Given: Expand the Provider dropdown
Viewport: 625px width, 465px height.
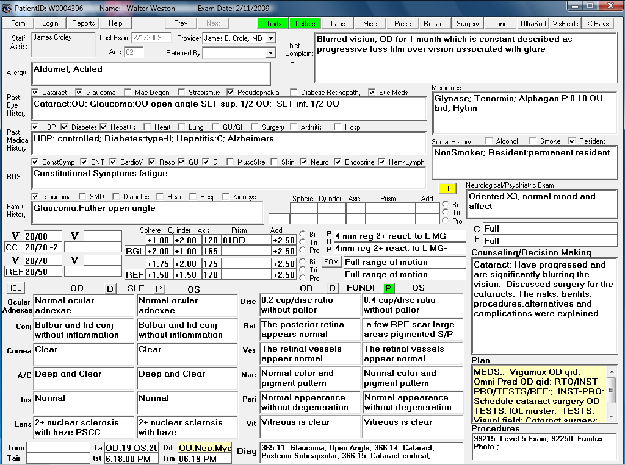Looking at the screenshot, I should point(270,38).
